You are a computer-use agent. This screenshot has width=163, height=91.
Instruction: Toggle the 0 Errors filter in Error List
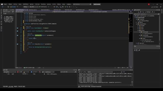pyautogui.click(x=20, y=72)
